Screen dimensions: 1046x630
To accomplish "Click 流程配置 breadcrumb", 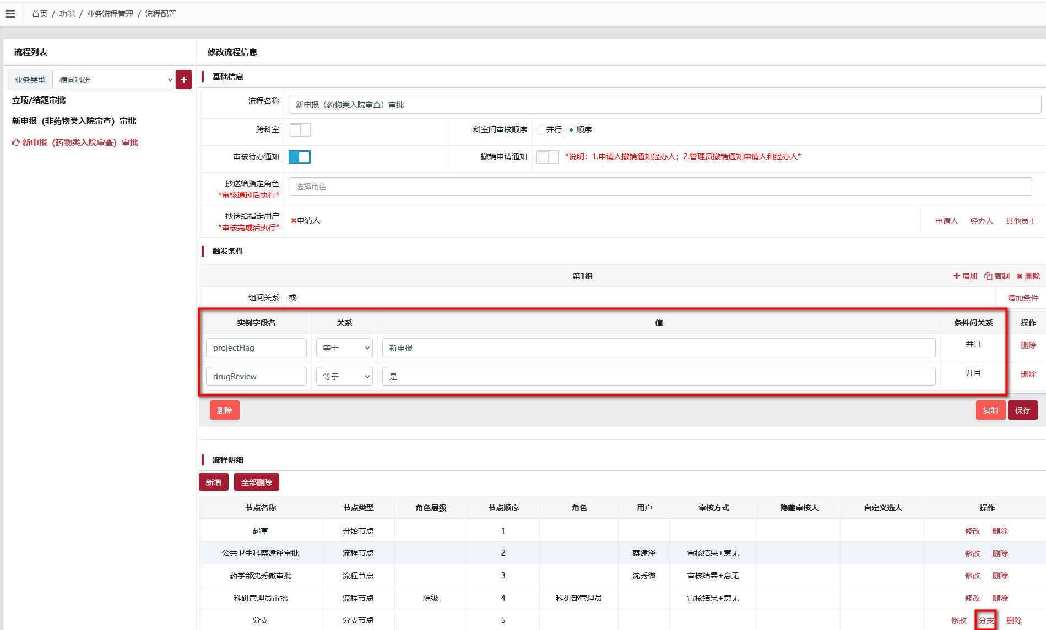I will (x=161, y=14).
